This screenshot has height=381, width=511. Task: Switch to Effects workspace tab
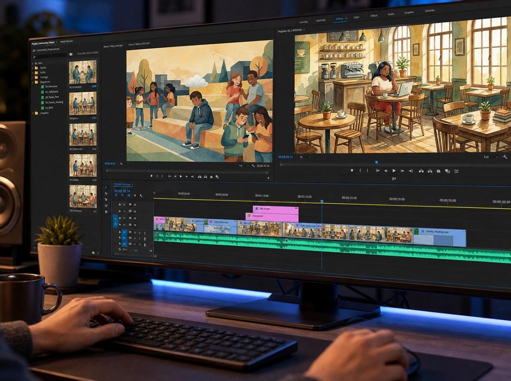[x=374, y=15]
